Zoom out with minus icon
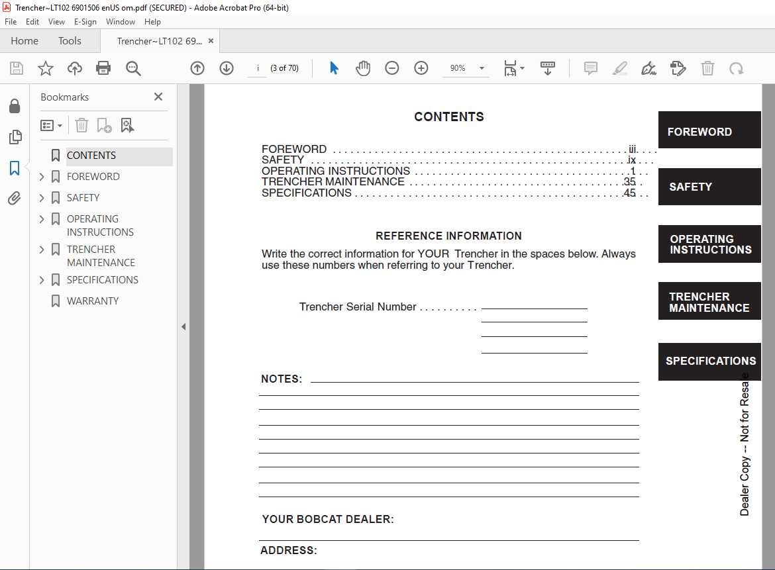Screen dimensions: 775x570 click(x=392, y=68)
